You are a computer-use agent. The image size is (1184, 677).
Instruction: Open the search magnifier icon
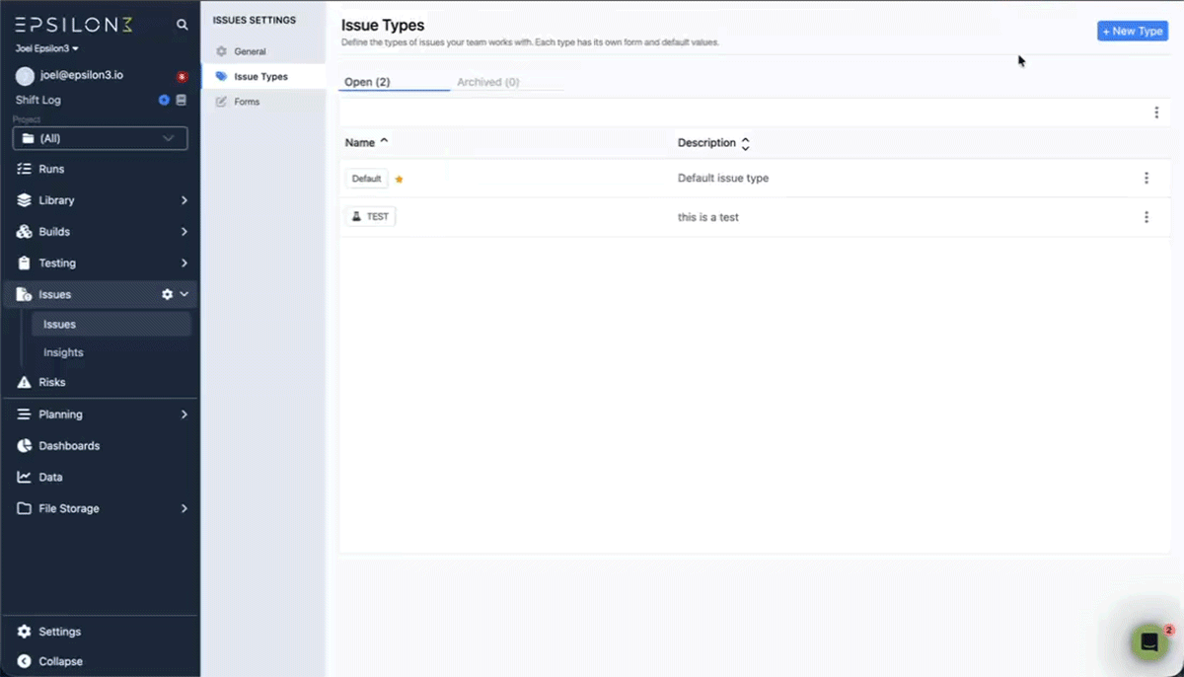coord(182,25)
